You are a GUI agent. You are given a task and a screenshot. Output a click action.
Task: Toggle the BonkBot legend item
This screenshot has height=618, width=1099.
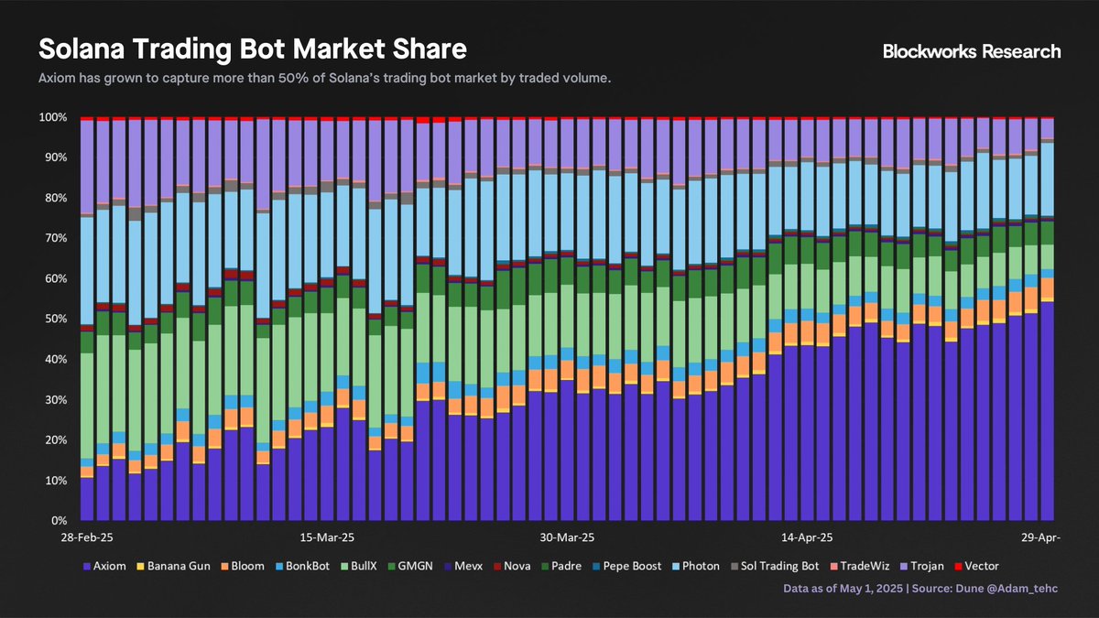tap(302, 567)
